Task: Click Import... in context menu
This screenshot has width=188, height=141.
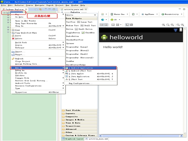Action: [x=38, y=52]
